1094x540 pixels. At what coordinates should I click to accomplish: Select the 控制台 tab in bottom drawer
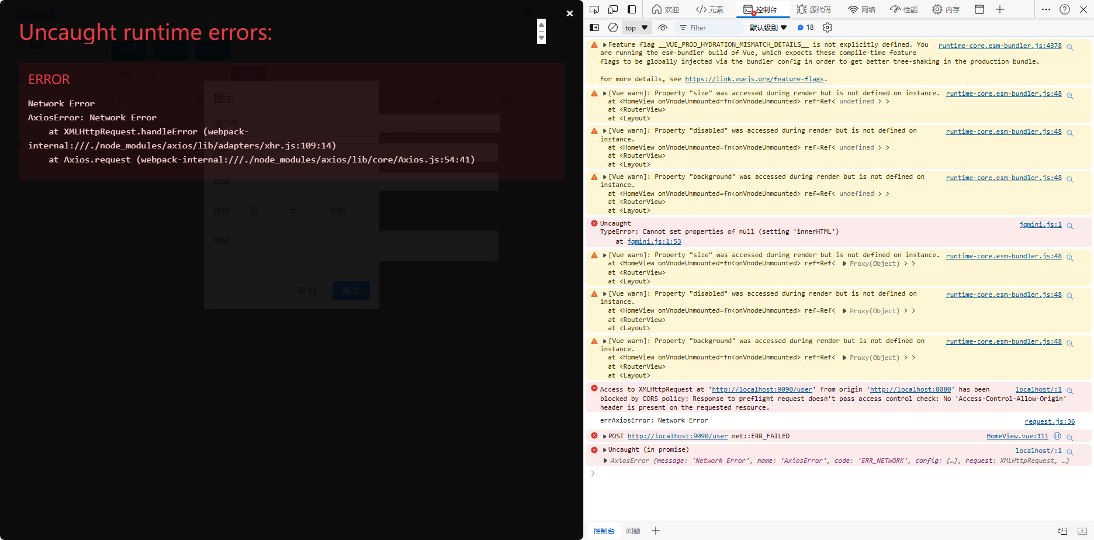[604, 531]
